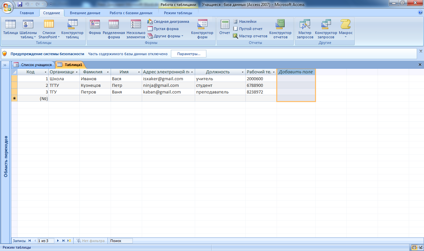Screen dimensions: 424x251
Task: Open Организация column dropdown arrow
Action: point(77,72)
